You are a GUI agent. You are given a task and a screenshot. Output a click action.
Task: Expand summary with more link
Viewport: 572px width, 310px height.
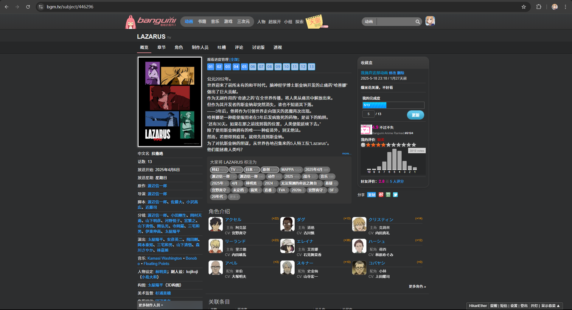pyautogui.click(x=346, y=154)
